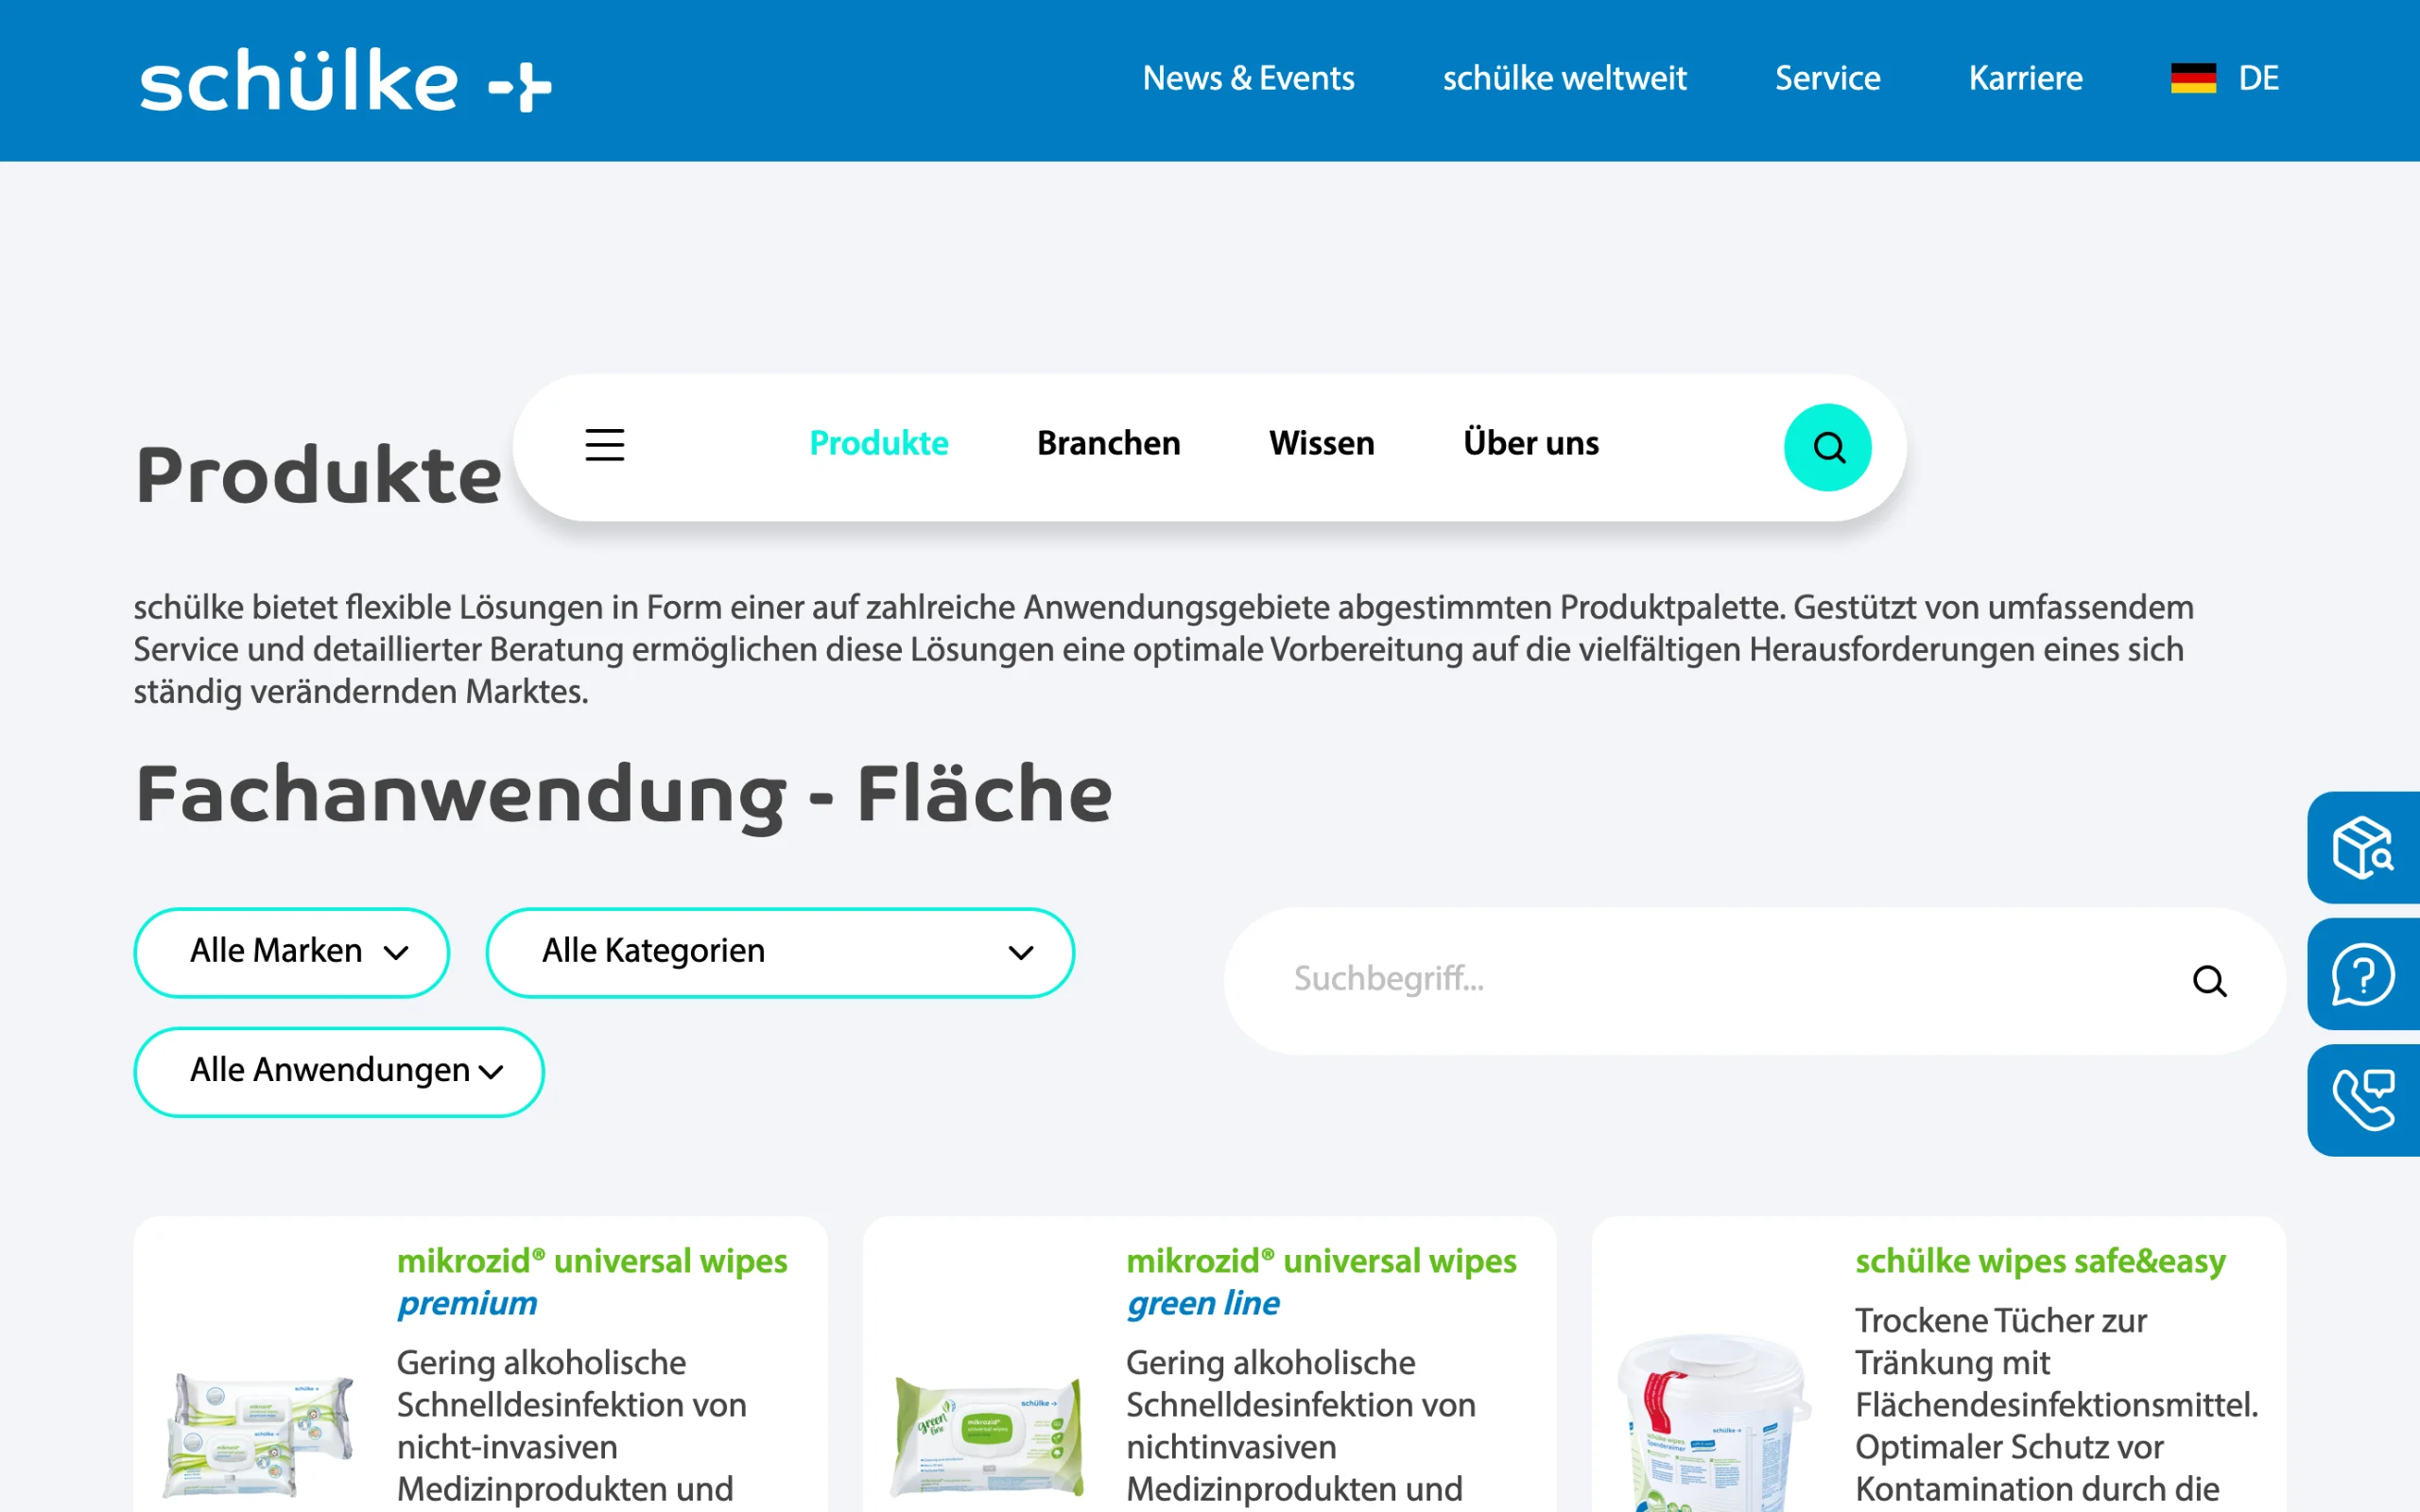
Task: Open the product finder box icon
Action: click(x=2363, y=848)
